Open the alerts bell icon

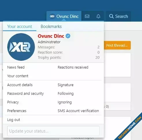98,16
